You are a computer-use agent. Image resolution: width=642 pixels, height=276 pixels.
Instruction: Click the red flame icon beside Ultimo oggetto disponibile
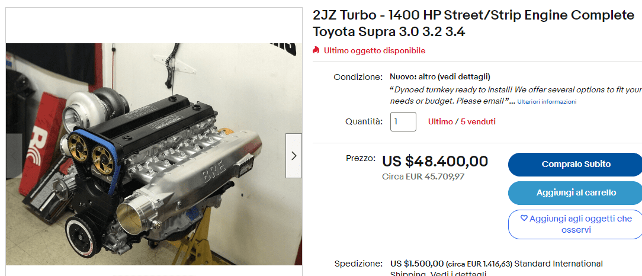click(x=316, y=50)
